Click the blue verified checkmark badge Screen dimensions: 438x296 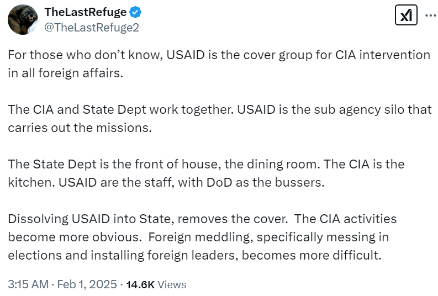pos(135,12)
